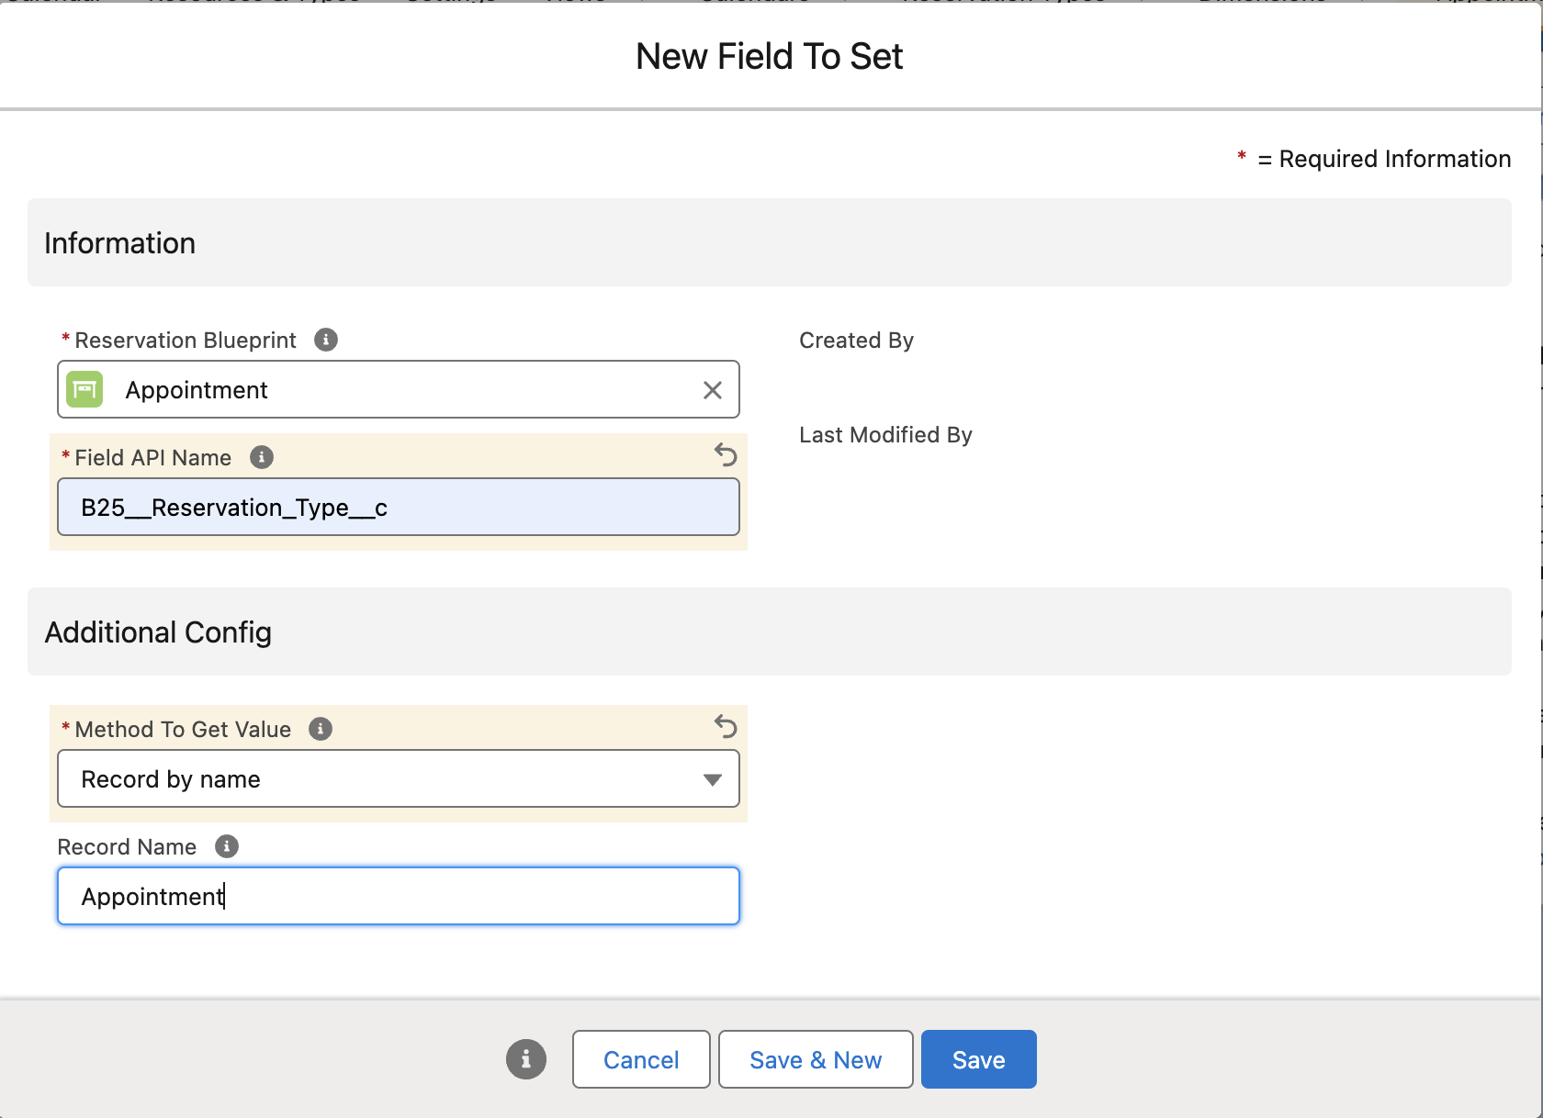Click the info icon beside Cancel

tap(525, 1059)
